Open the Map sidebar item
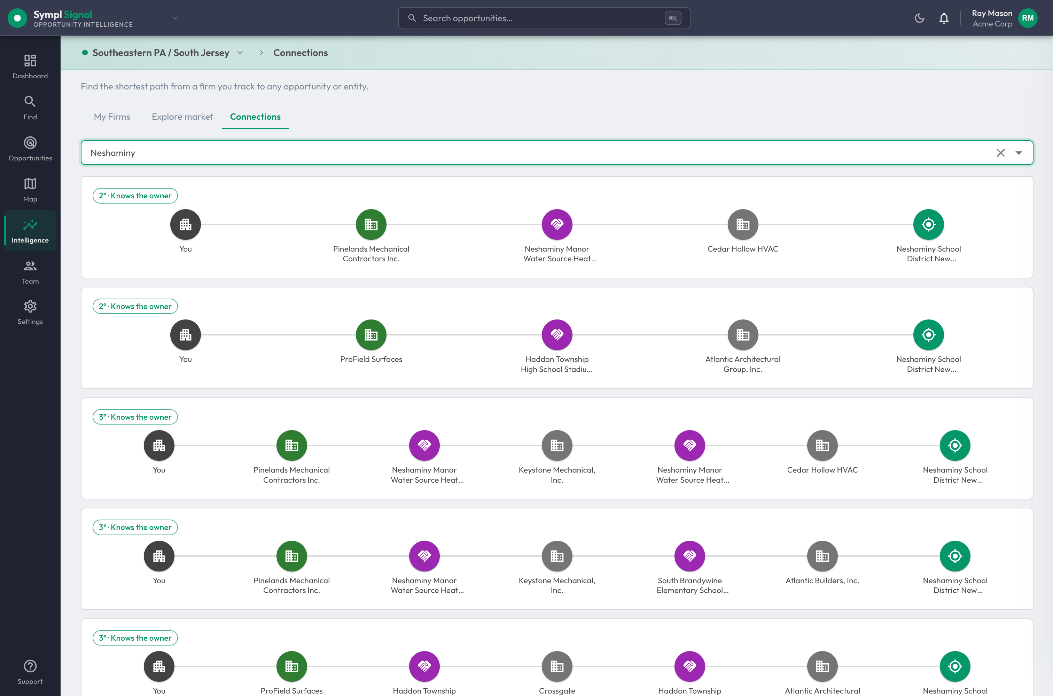This screenshot has height=696, width=1053. pos(30,190)
